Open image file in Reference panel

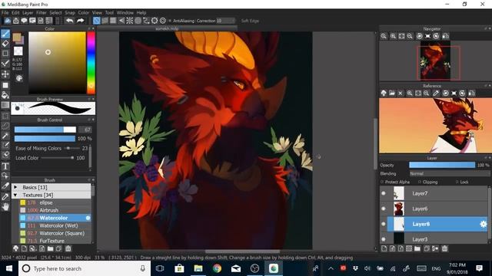point(392,94)
